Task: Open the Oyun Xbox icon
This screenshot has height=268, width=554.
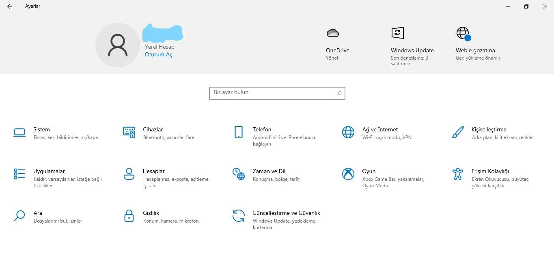Action: [348, 174]
